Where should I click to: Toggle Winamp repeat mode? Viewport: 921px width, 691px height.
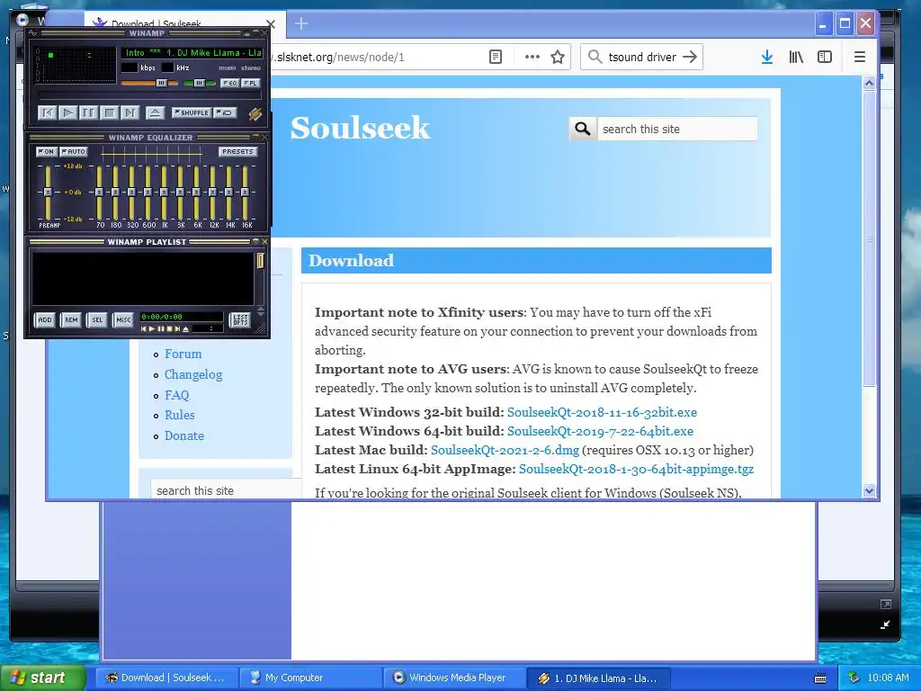click(x=225, y=112)
